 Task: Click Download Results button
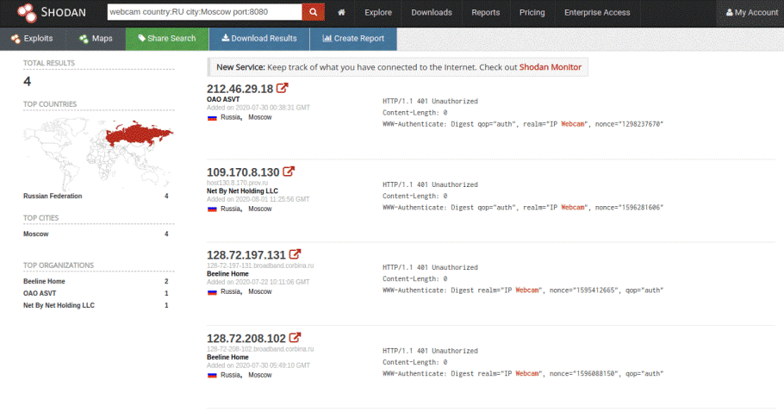point(259,39)
